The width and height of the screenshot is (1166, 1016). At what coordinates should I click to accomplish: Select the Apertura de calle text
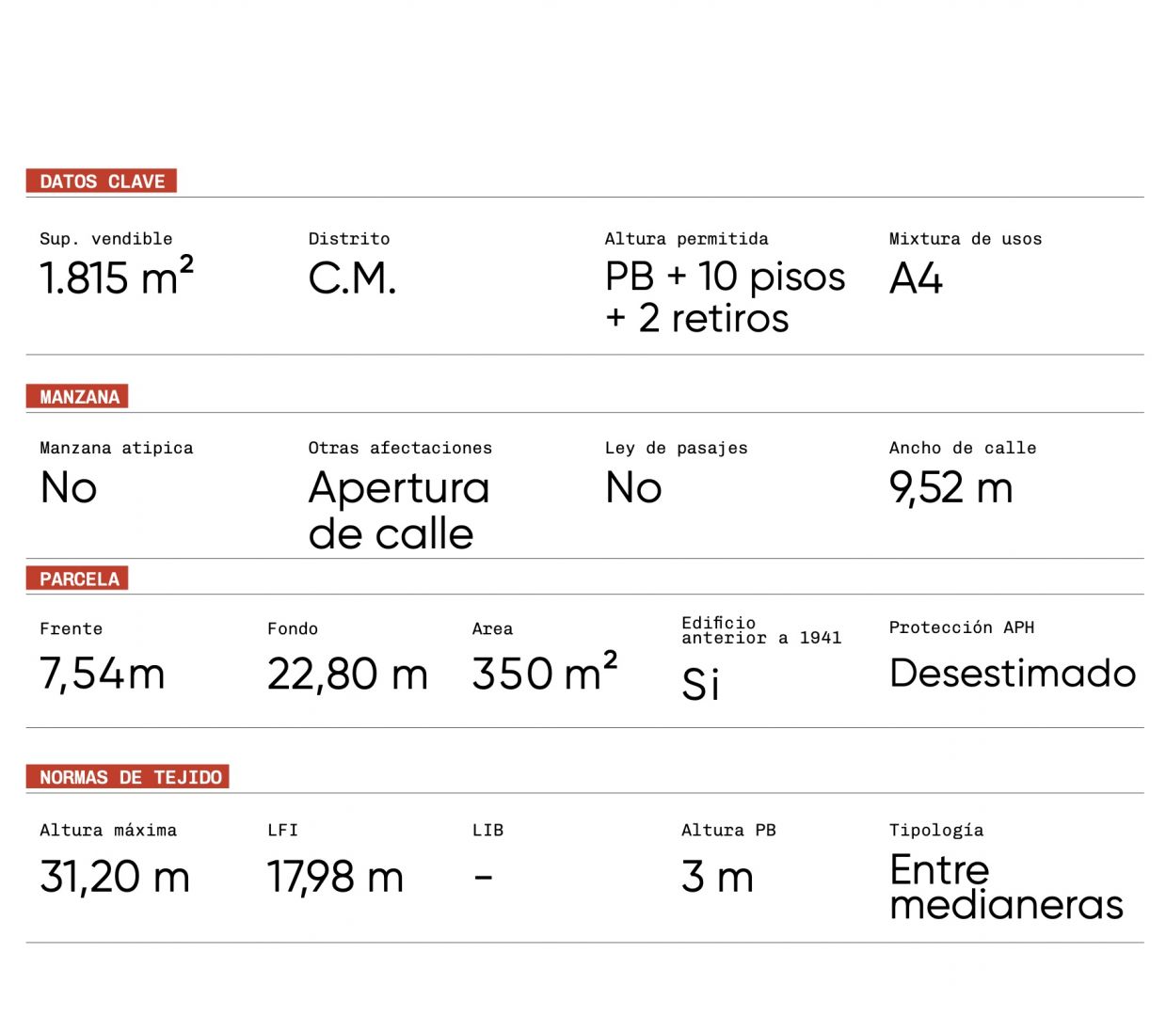398,511
